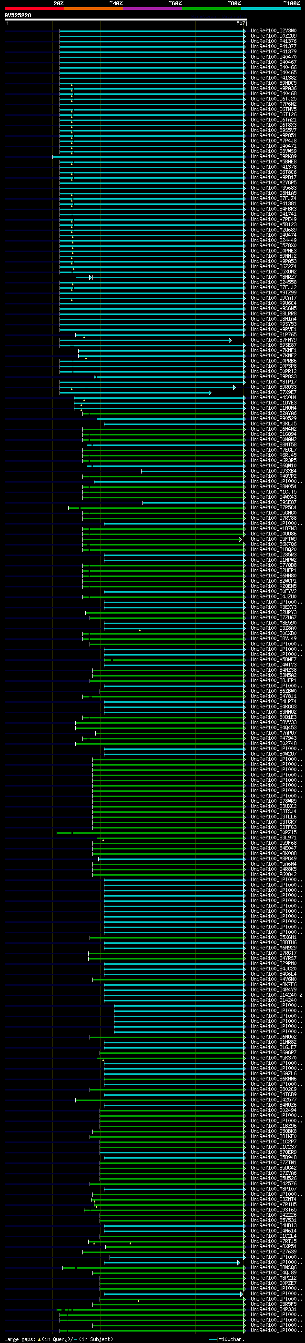The width and height of the screenshot is (305, 1343).
Task: Select UniRef100_Q285R3 label
Action: (x=274, y=555)
